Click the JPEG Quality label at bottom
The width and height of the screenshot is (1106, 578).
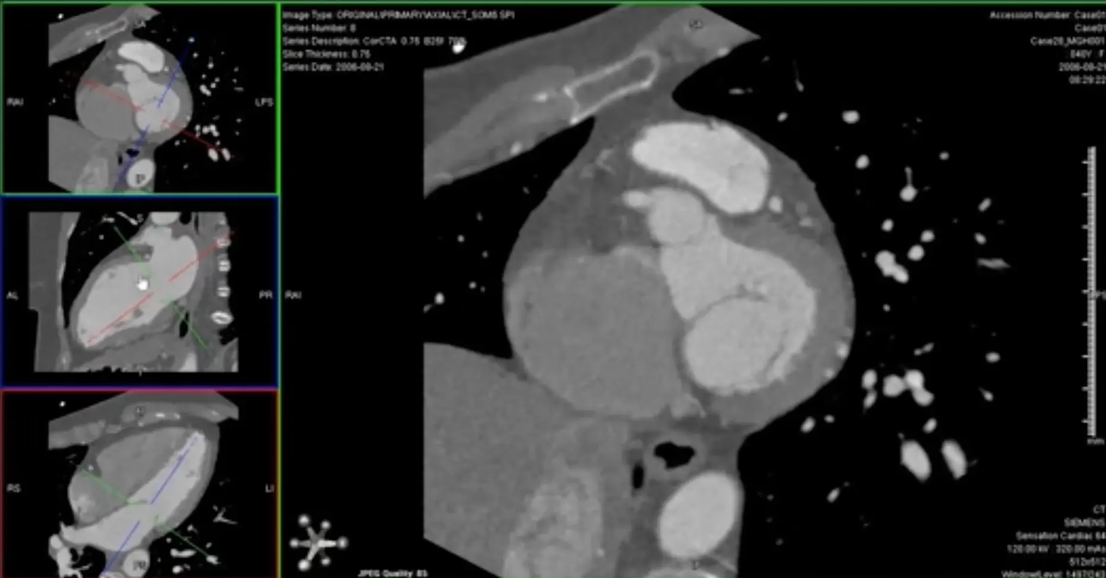(392, 573)
